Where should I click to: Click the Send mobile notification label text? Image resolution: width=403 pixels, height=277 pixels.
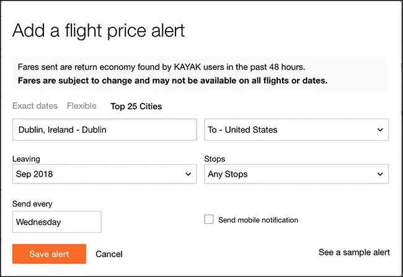[x=258, y=220]
